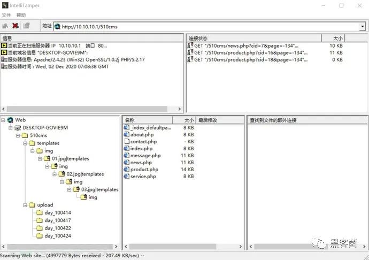Click the connection icon of product.php?cid=18 row
The width and height of the screenshot is (369, 260).
pyautogui.click(x=190, y=59)
